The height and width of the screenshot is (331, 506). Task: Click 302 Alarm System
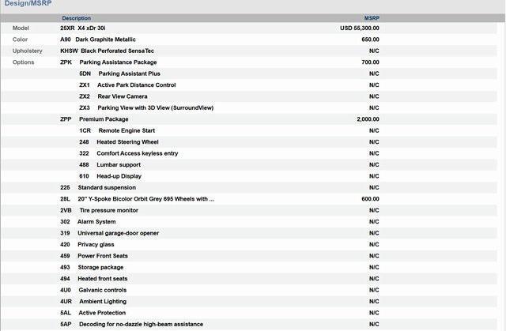click(88, 222)
